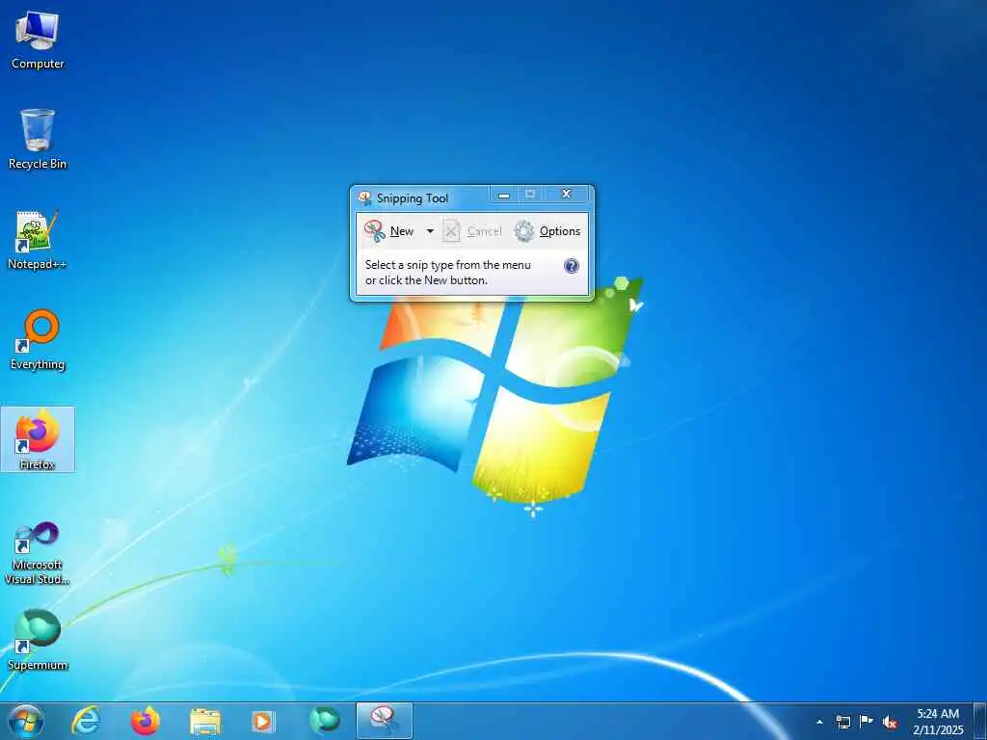Open the Windows Start menu
987x740 pixels.
(26, 721)
